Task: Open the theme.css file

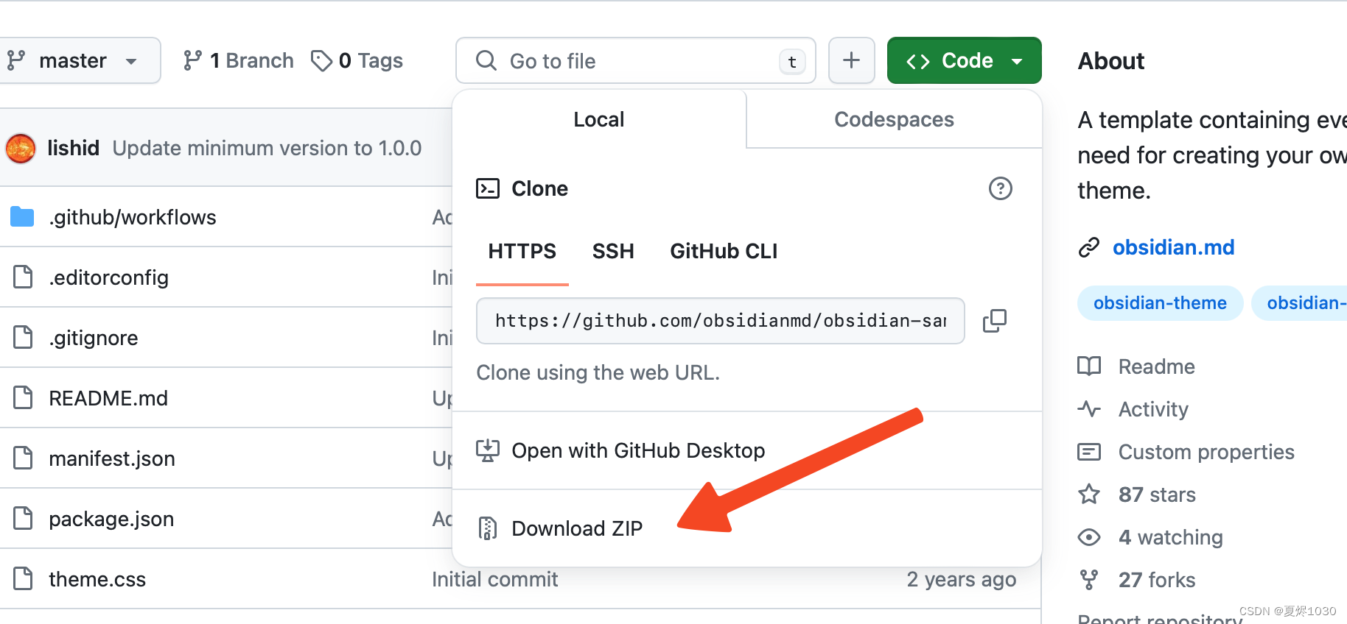Action: (97, 579)
